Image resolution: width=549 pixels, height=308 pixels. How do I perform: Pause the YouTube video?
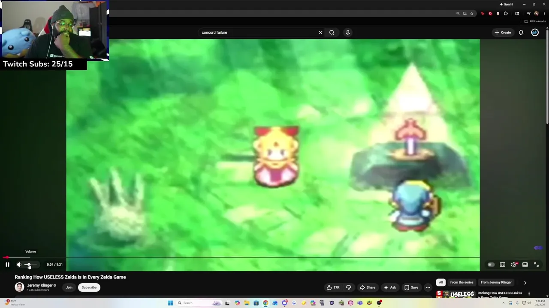click(x=7, y=265)
